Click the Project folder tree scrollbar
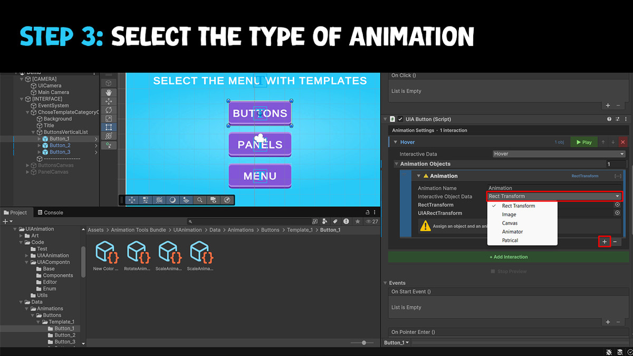The image size is (633, 356). point(83,261)
